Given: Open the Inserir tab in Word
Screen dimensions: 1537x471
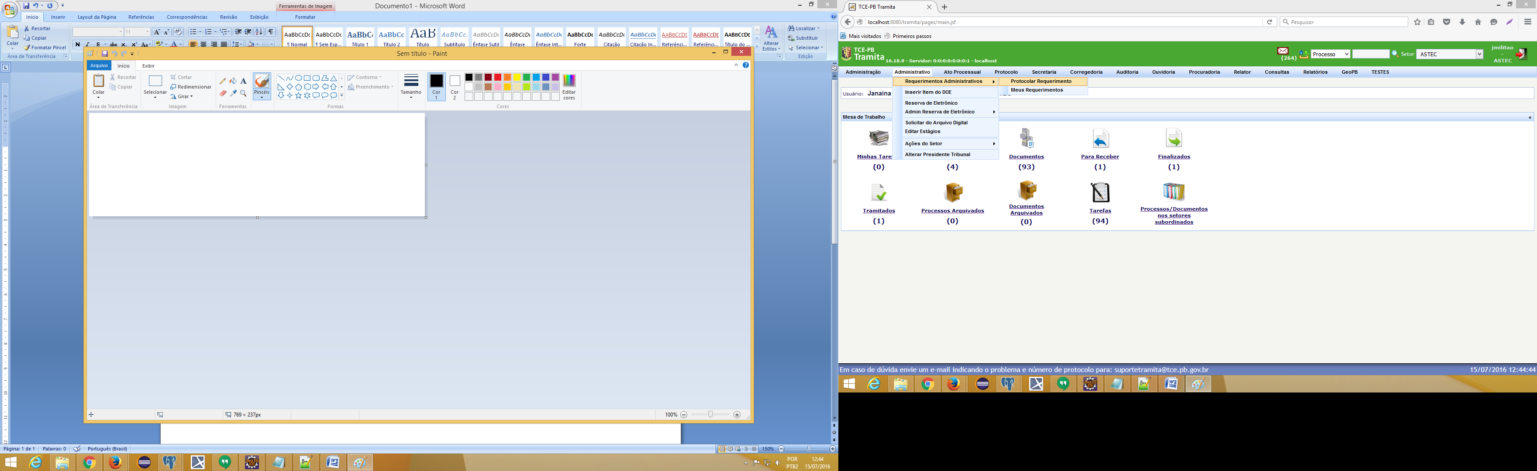Looking at the screenshot, I should click(58, 17).
